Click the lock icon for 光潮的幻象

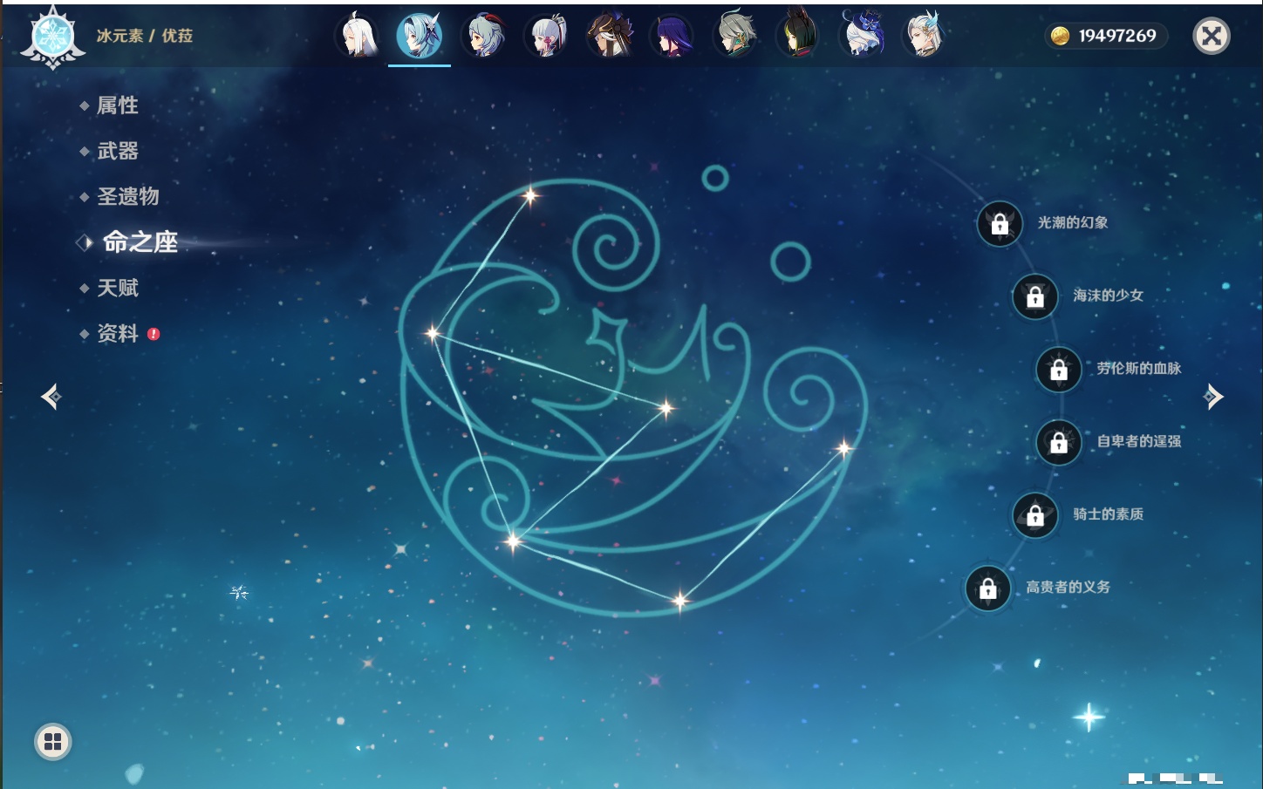(1000, 224)
